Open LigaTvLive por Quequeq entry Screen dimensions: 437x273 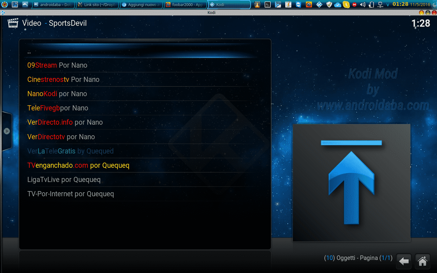[145, 180]
